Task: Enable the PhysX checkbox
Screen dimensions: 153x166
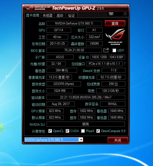Action: (83, 131)
